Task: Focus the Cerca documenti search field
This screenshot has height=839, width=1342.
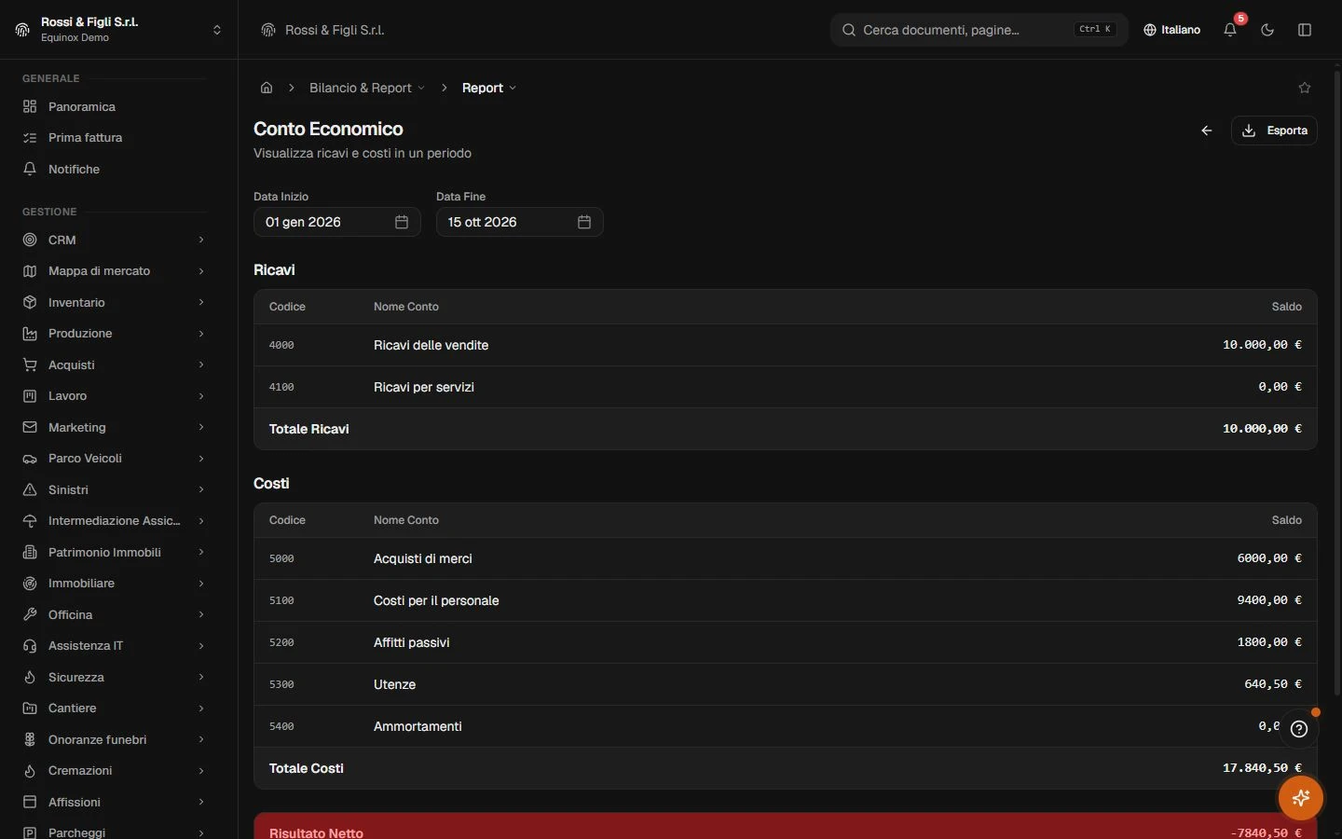Action: [979, 30]
